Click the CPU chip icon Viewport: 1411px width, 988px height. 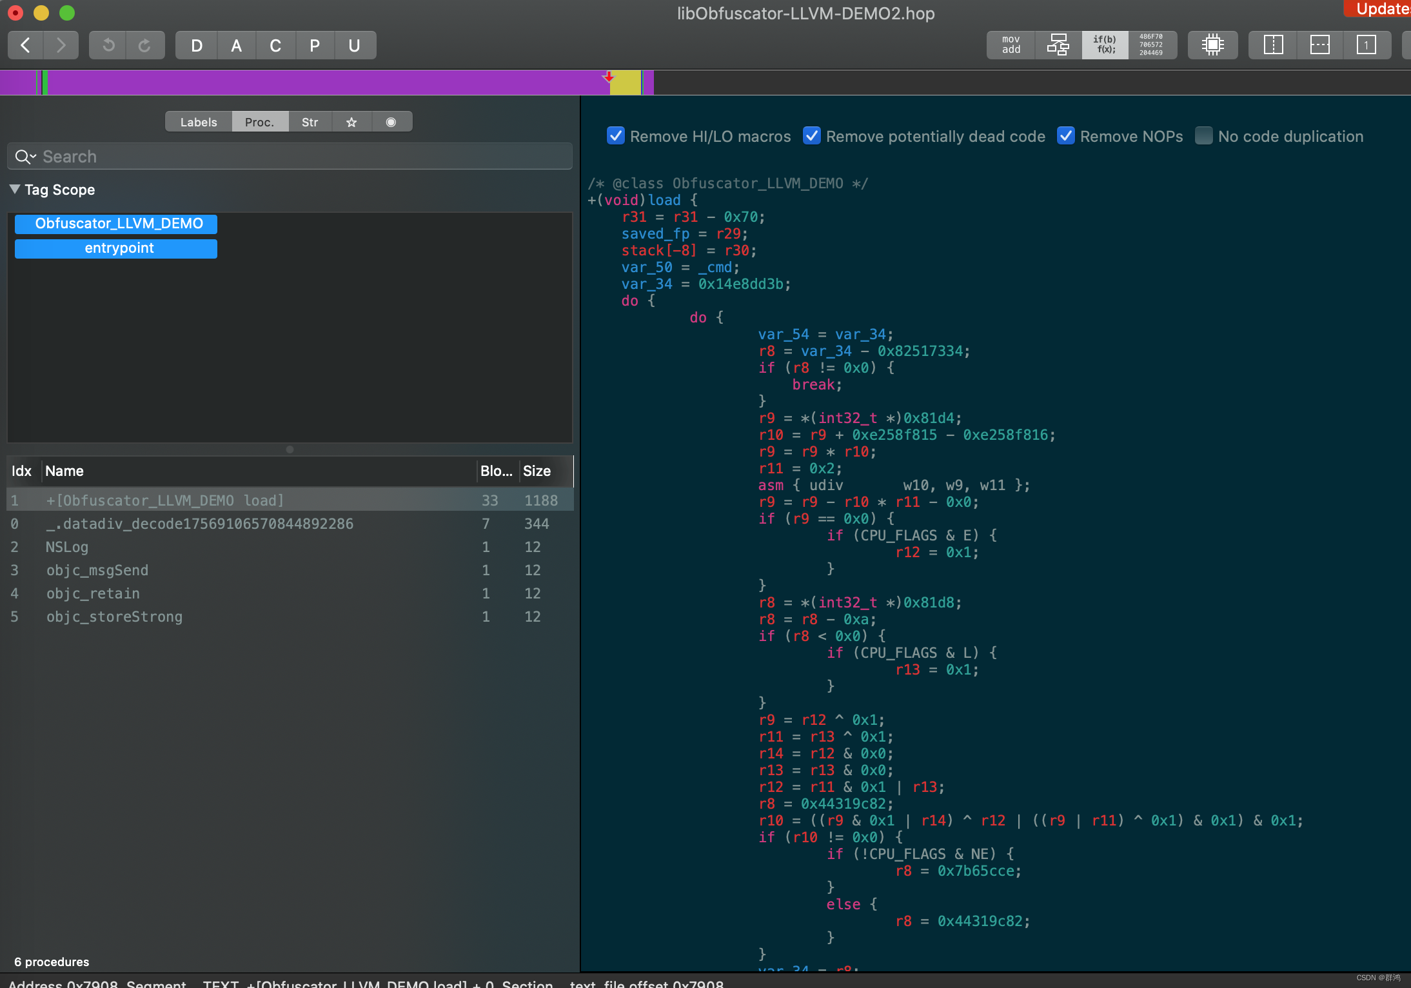pos(1212,45)
